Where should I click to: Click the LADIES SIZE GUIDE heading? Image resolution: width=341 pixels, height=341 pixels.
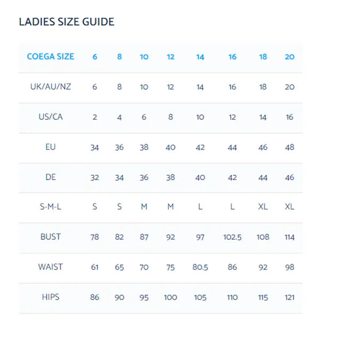pyautogui.click(x=67, y=22)
